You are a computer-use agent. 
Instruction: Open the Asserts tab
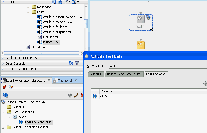[96, 74]
